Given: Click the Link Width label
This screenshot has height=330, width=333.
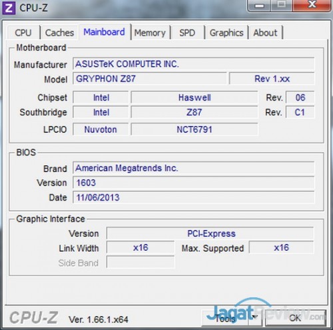Looking at the screenshot, I should pos(79,248).
